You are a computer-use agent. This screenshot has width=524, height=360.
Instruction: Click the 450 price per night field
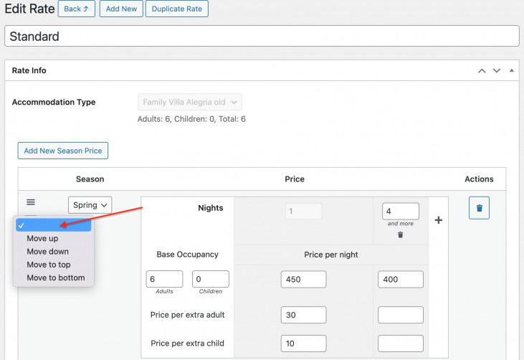click(x=304, y=280)
